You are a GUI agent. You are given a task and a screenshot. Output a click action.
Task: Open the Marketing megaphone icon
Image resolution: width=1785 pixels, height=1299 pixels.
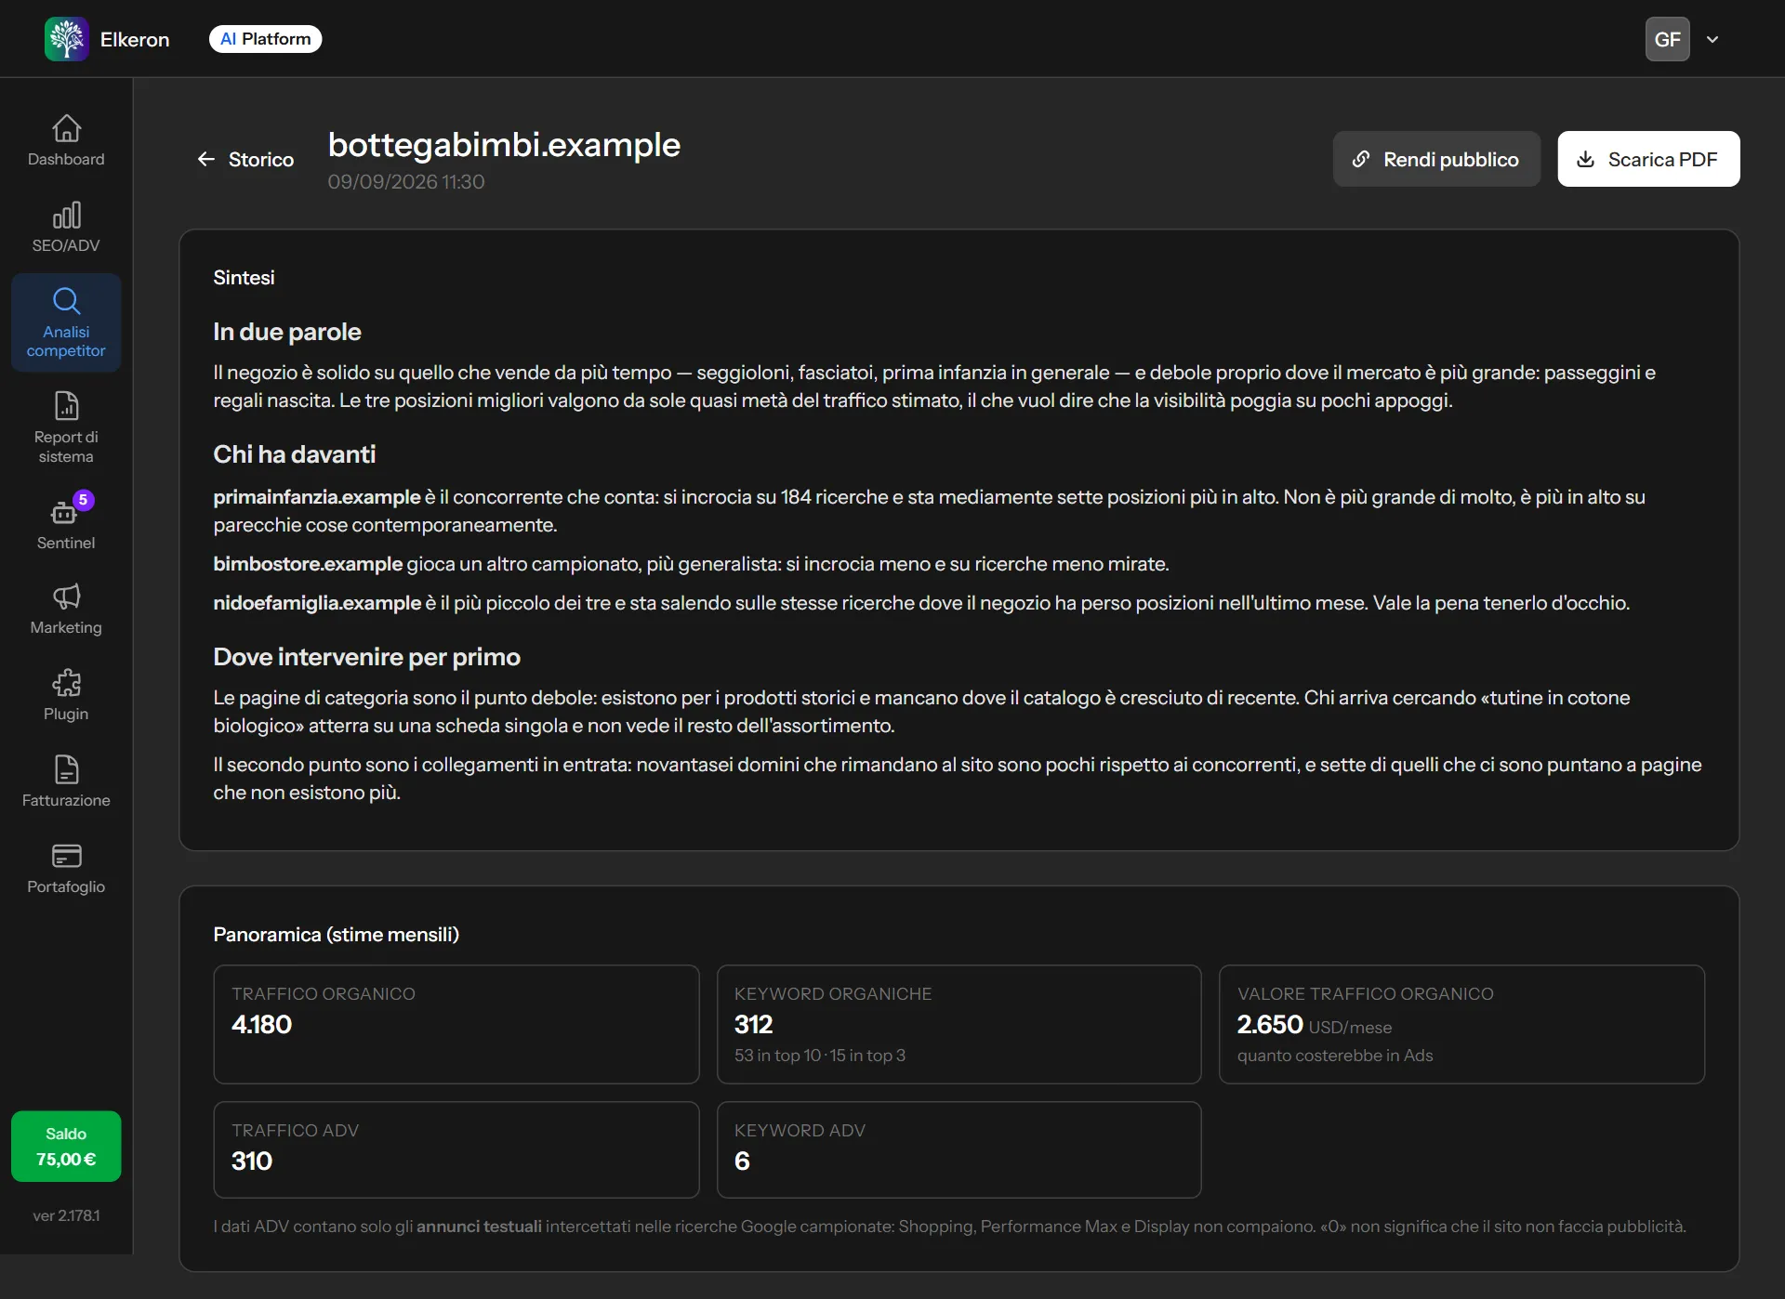[x=66, y=596]
